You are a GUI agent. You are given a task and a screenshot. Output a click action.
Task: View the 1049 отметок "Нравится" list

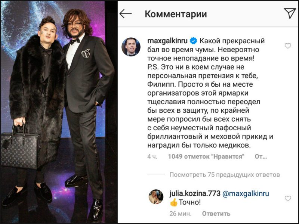click(x=206, y=156)
